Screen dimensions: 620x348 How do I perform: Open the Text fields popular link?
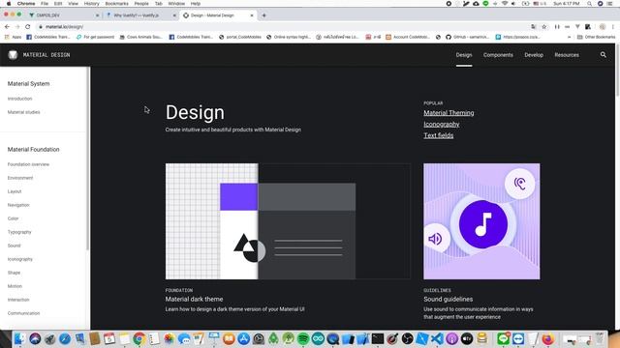coord(439,135)
